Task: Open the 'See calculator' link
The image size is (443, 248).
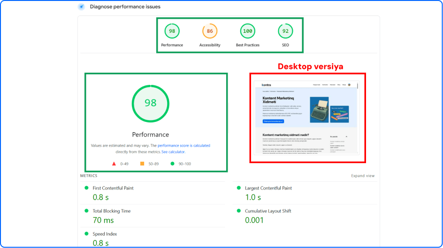Action: pyautogui.click(x=173, y=152)
